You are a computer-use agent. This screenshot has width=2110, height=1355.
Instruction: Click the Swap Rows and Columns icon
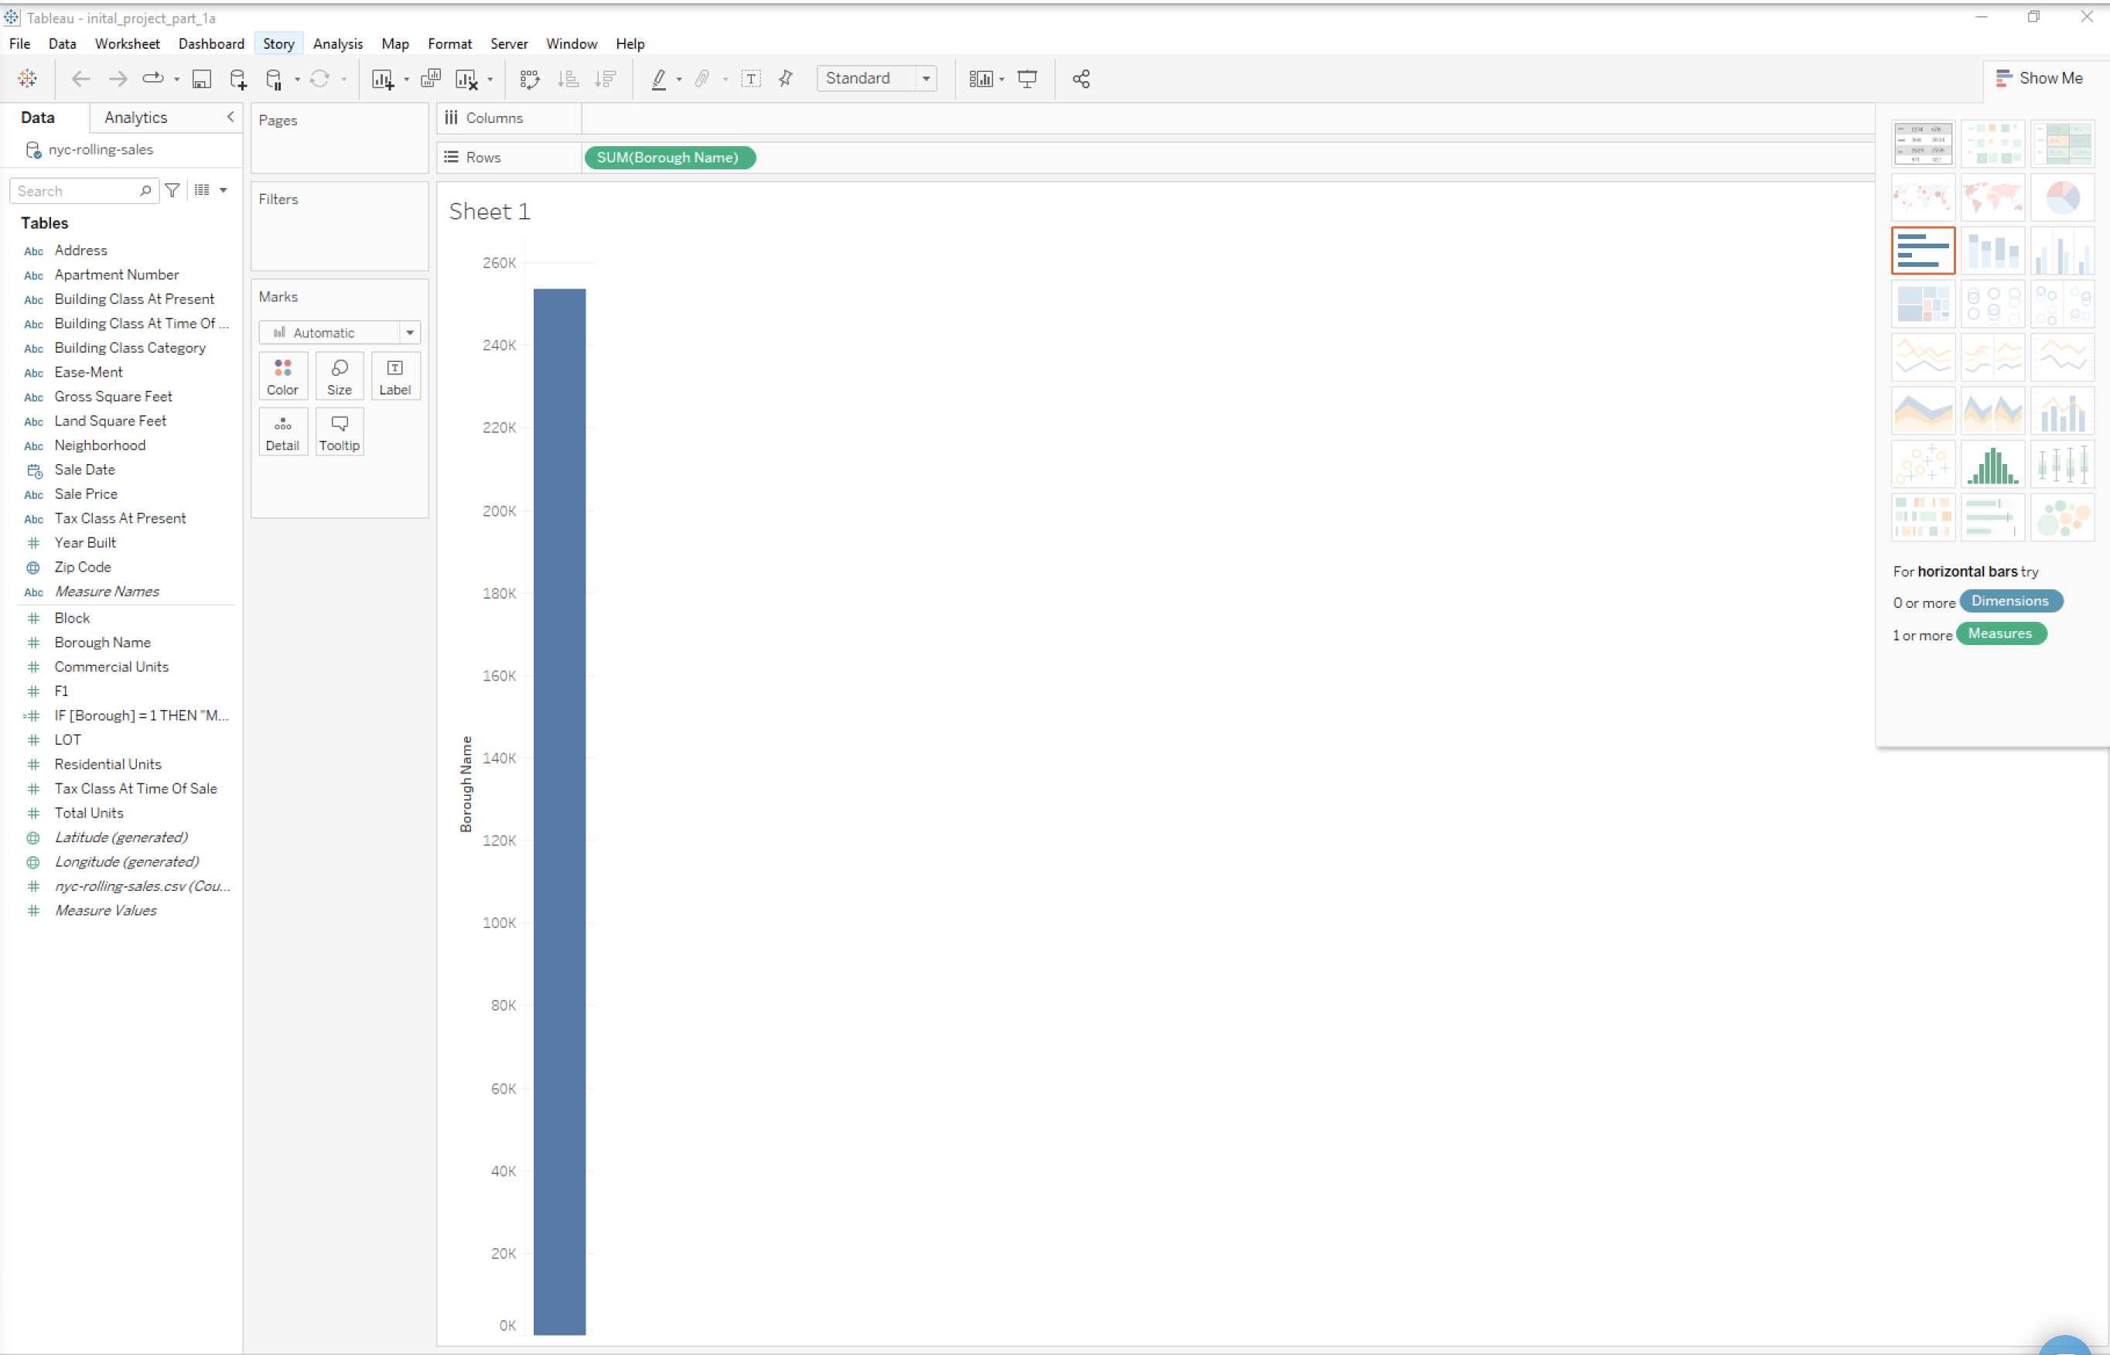click(529, 79)
